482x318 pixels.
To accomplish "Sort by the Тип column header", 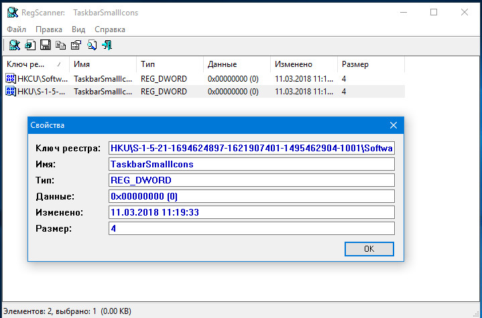I will tap(170, 64).
